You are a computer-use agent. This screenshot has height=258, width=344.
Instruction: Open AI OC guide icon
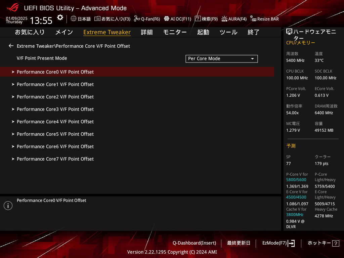[x=167, y=19]
